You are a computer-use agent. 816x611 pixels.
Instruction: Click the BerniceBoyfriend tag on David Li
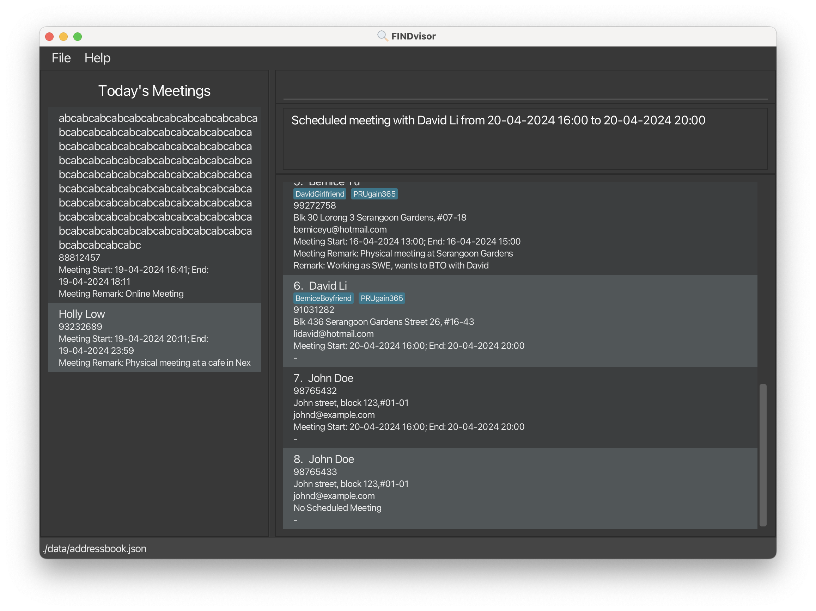323,298
